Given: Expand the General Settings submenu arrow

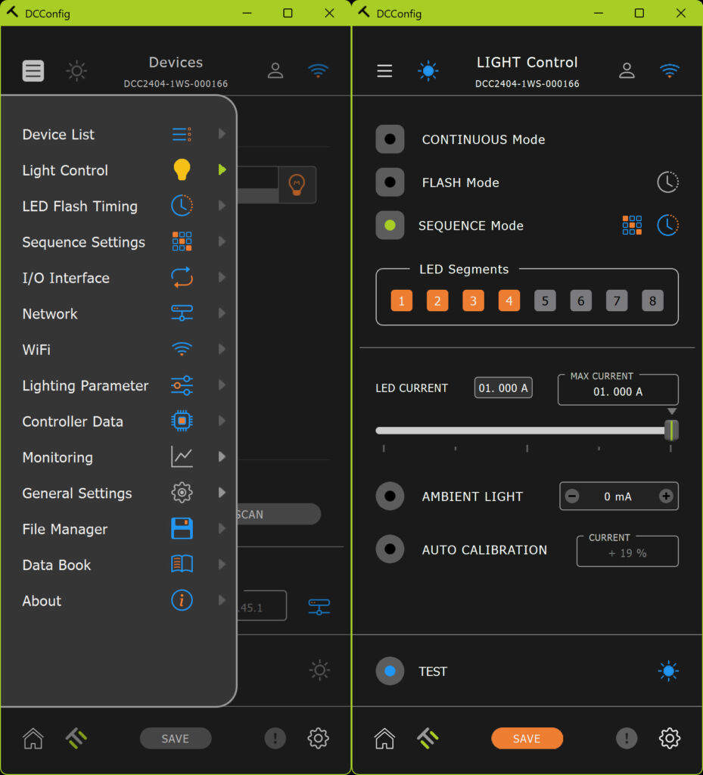Looking at the screenshot, I should pos(222,493).
